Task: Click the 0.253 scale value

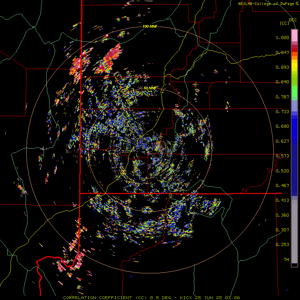Action: point(282,245)
